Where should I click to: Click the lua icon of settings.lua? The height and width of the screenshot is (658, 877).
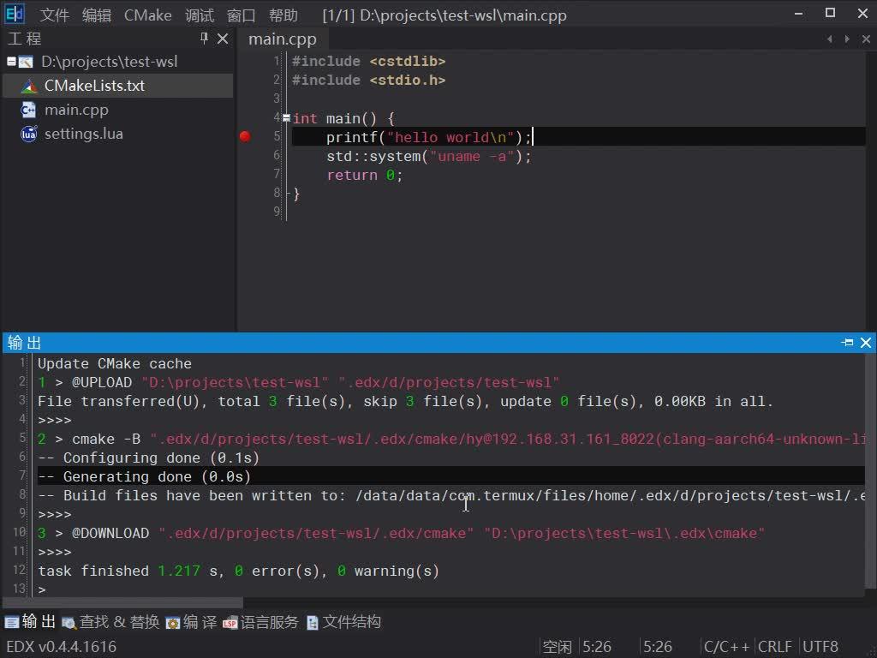28,135
